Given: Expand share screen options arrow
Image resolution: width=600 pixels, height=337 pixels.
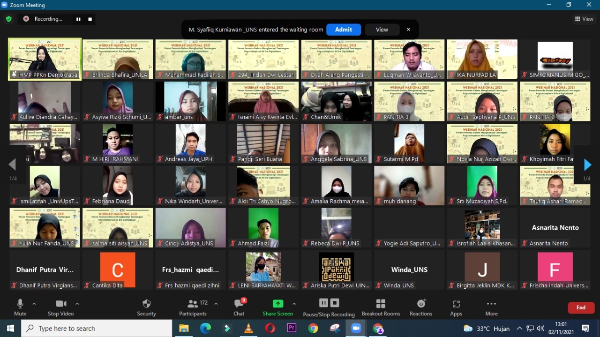Looking at the screenshot, I should point(294,304).
